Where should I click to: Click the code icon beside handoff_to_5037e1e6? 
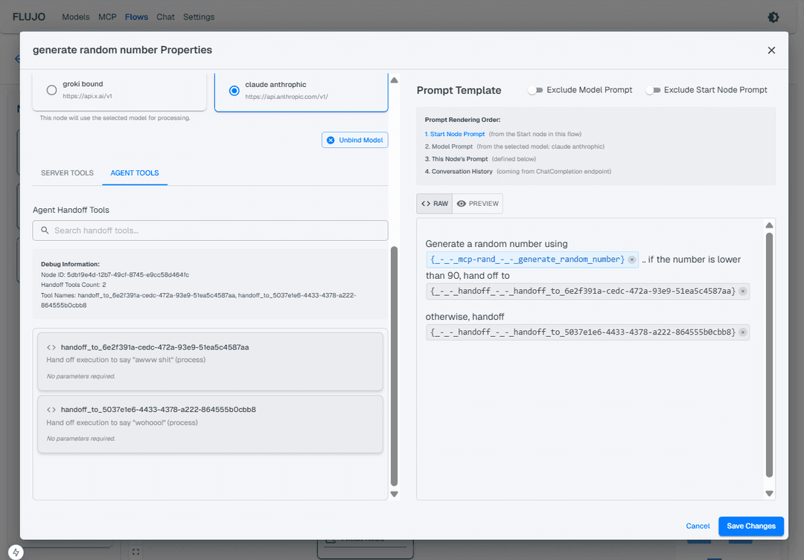click(51, 409)
